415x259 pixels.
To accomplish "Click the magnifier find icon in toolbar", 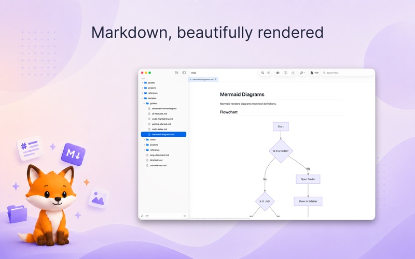I will point(262,73).
